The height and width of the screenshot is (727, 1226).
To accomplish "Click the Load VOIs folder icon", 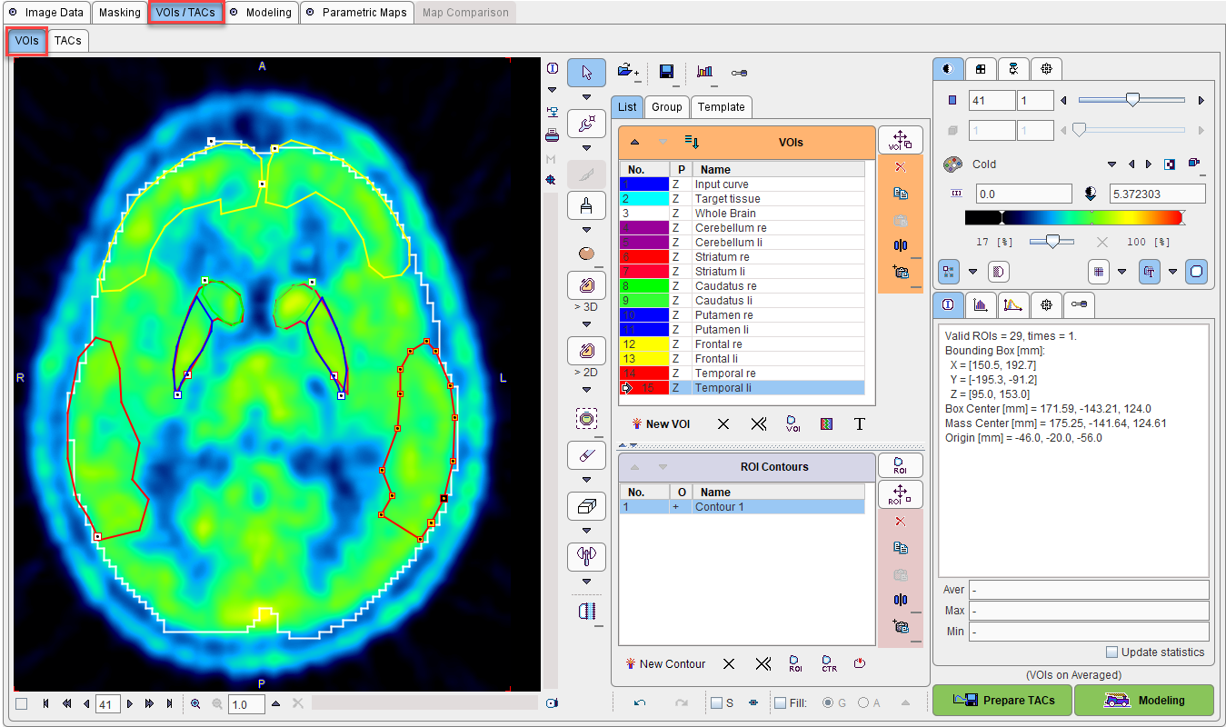I will pyautogui.click(x=627, y=71).
